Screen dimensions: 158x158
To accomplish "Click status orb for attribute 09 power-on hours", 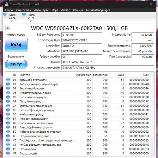I will [8, 101].
